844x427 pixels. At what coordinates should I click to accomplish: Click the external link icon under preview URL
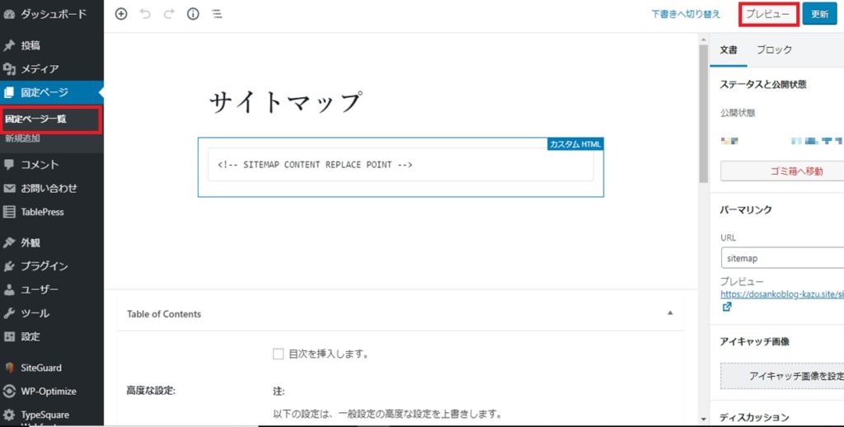727,307
